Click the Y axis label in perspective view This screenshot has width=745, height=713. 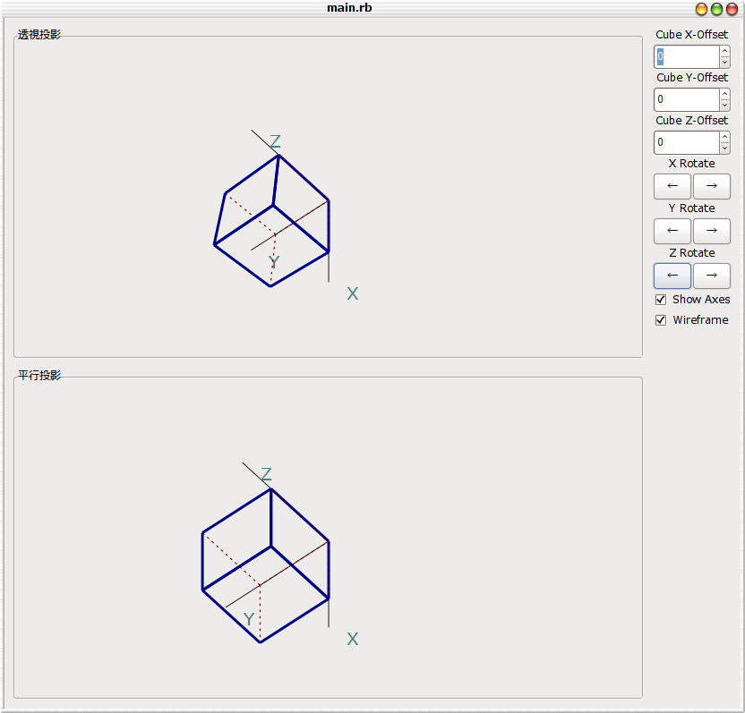(x=274, y=262)
